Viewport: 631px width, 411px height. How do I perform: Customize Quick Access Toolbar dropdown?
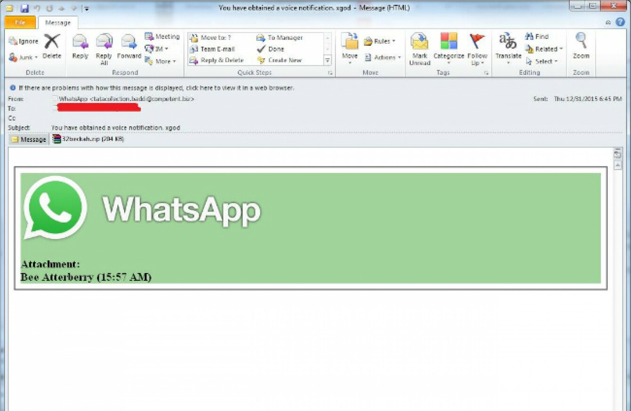(x=86, y=8)
